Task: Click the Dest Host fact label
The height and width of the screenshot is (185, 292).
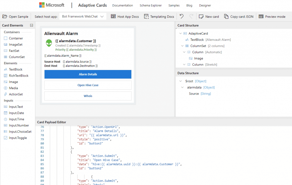Action: tap(51, 66)
